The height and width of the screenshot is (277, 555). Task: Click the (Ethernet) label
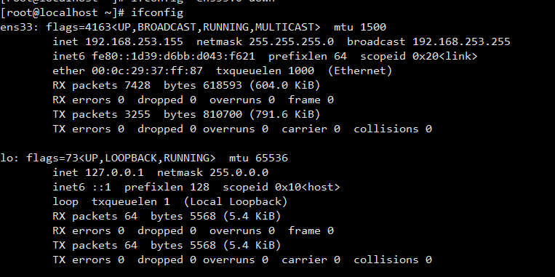tap(360, 71)
